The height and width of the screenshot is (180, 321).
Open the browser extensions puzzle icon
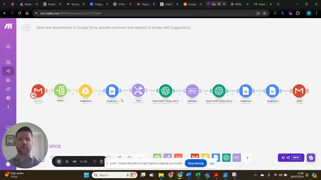coord(298,13)
